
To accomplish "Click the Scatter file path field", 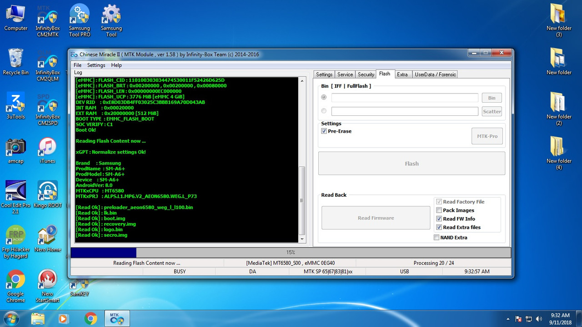I will point(405,111).
